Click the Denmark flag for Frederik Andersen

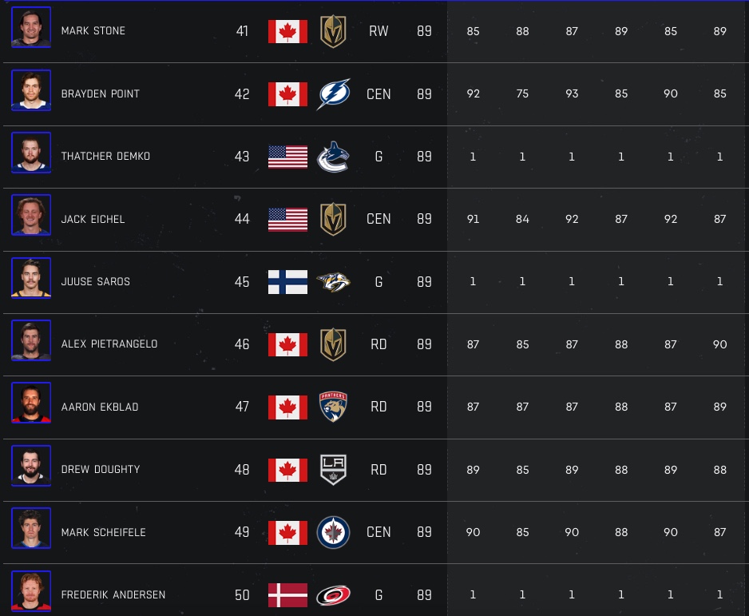pos(287,594)
